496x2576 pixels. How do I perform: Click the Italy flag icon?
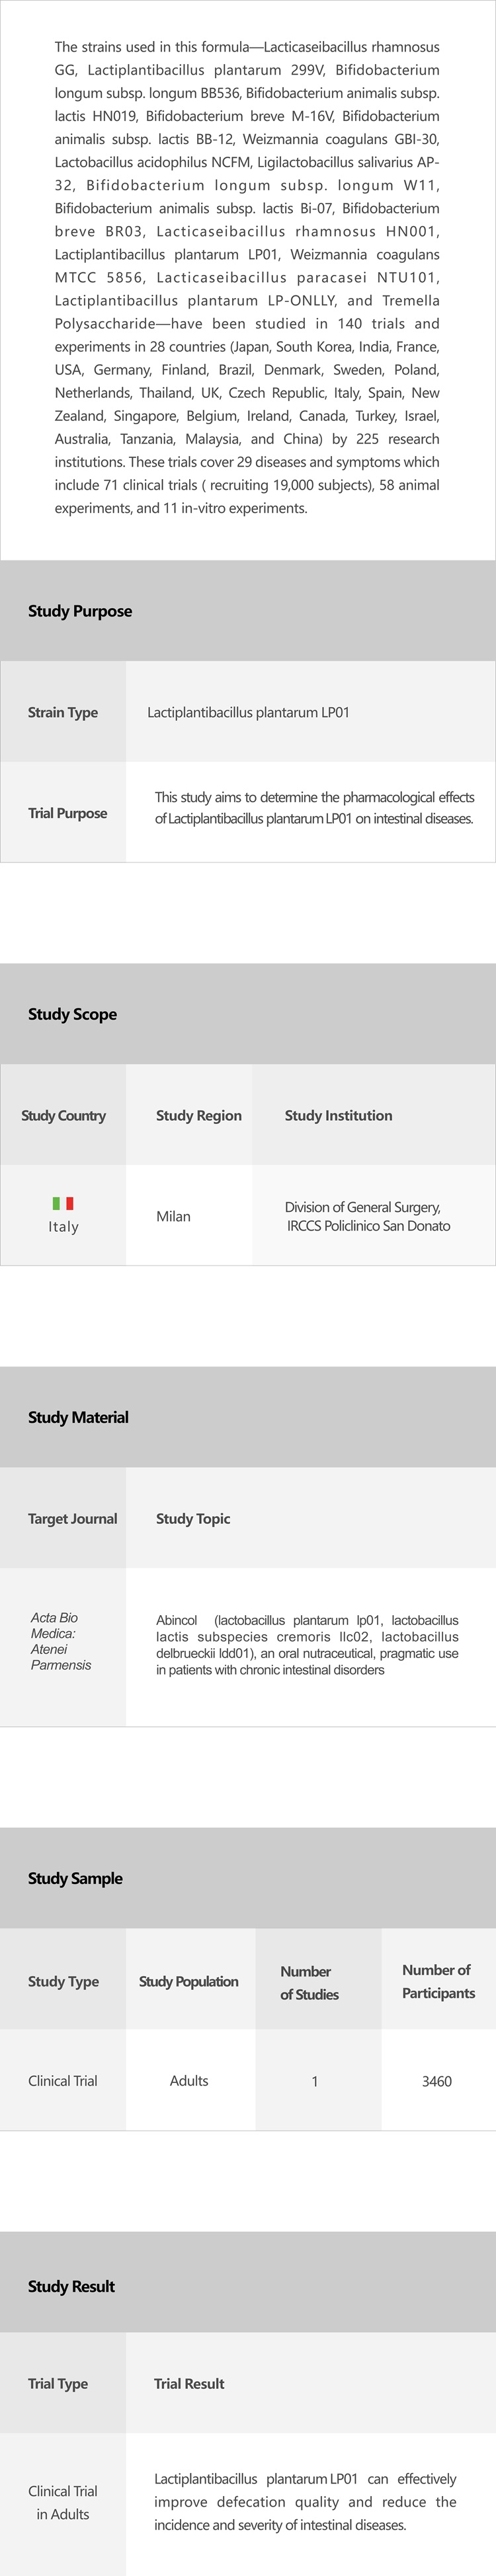pos(63,1203)
